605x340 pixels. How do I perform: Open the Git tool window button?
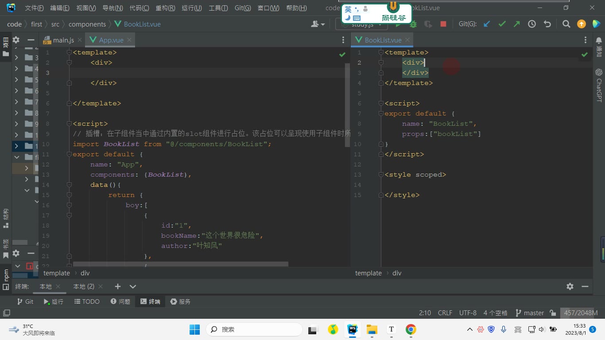(x=25, y=301)
